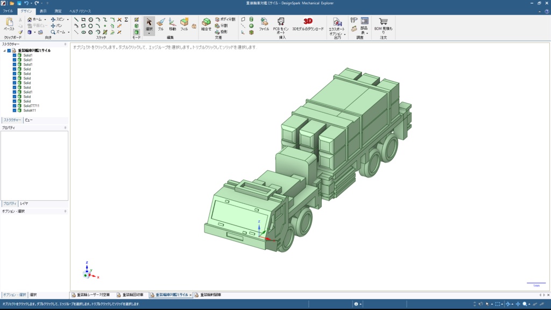Open 3D model download (3Dモデルのダウンロード)

coord(308,24)
